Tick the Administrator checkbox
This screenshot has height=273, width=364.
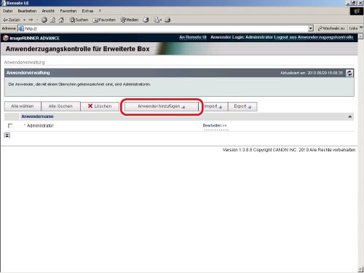[10, 126]
